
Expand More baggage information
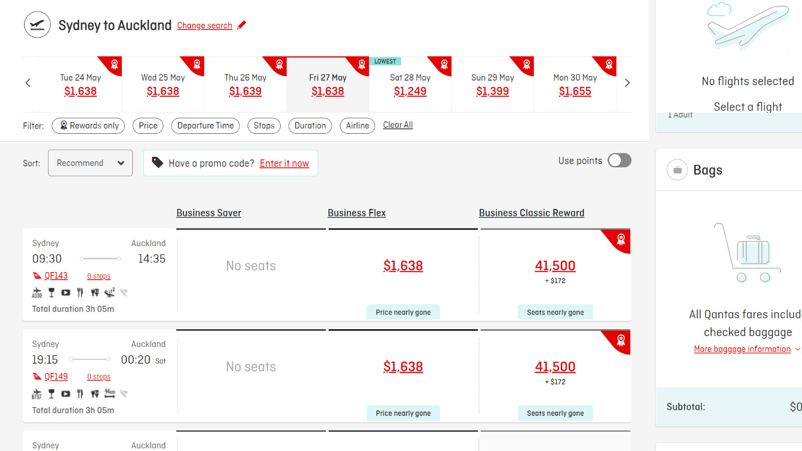click(747, 349)
